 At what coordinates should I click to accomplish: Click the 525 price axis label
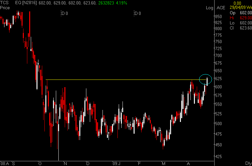(218, 114)
